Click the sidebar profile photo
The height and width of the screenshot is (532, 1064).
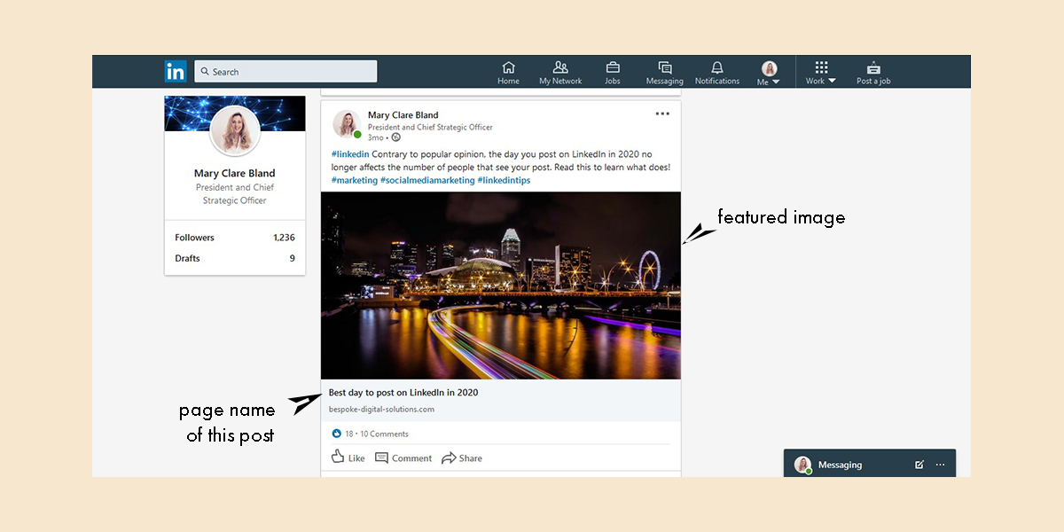235,131
